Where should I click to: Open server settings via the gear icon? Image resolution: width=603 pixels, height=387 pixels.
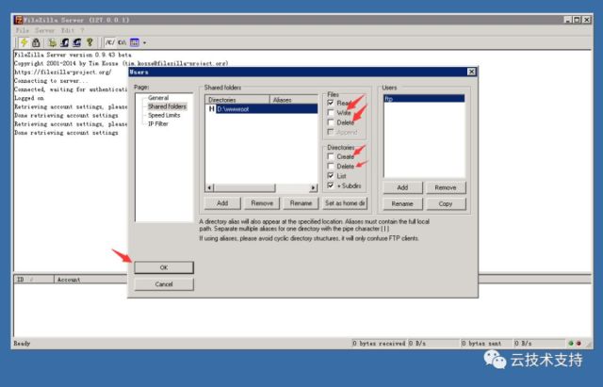[53, 42]
